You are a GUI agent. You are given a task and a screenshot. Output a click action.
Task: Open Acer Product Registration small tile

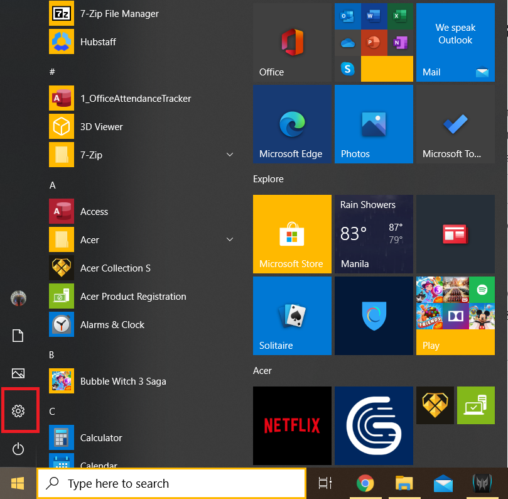pyautogui.click(x=476, y=405)
